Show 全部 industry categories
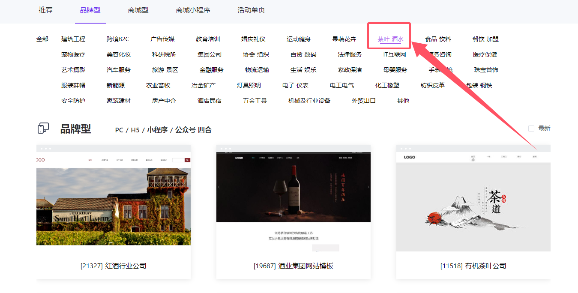This screenshot has height=293, width=578. pos(42,39)
